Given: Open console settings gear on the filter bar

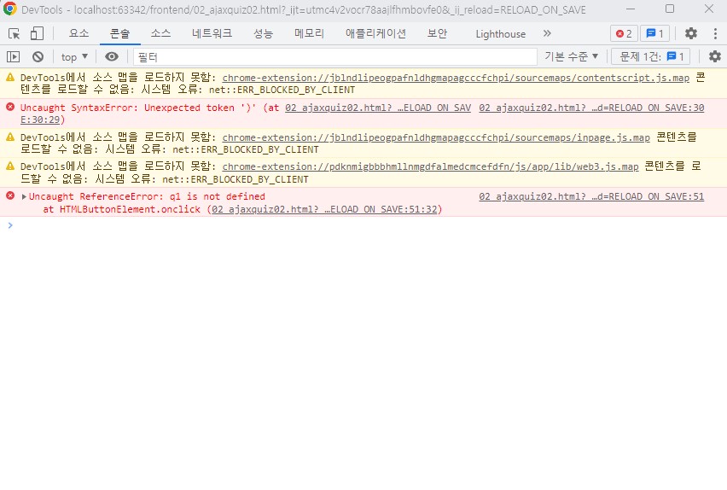Looking at the screenshot, I should coord(715,56).
